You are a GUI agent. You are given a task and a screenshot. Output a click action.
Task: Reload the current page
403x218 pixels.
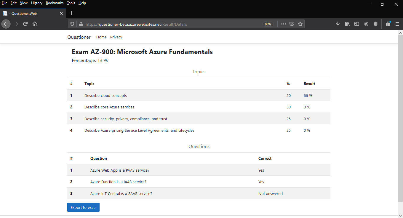[25, 24]
